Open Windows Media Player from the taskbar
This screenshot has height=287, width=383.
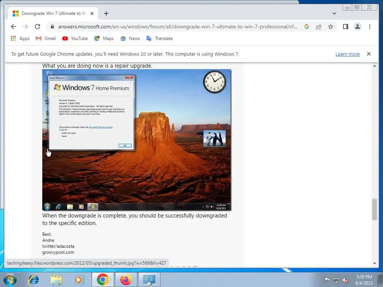79,280
